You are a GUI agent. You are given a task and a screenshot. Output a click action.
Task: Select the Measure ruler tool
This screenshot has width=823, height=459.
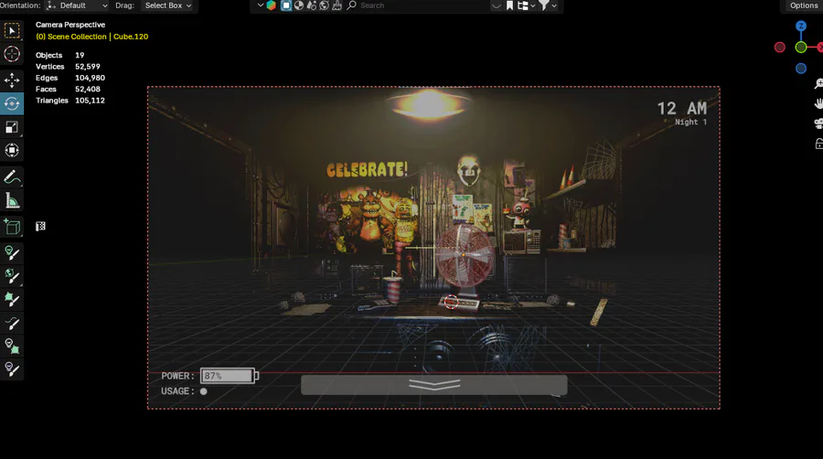coord(12,200)
